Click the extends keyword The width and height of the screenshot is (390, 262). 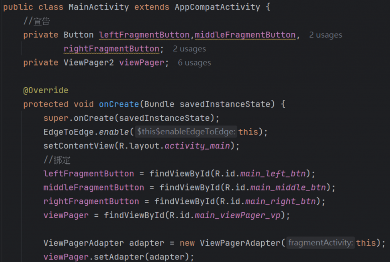pyautogui.click(x=152, y=7)
